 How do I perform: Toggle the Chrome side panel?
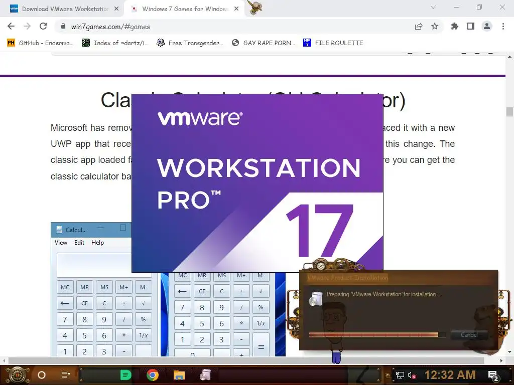[471, 26]
